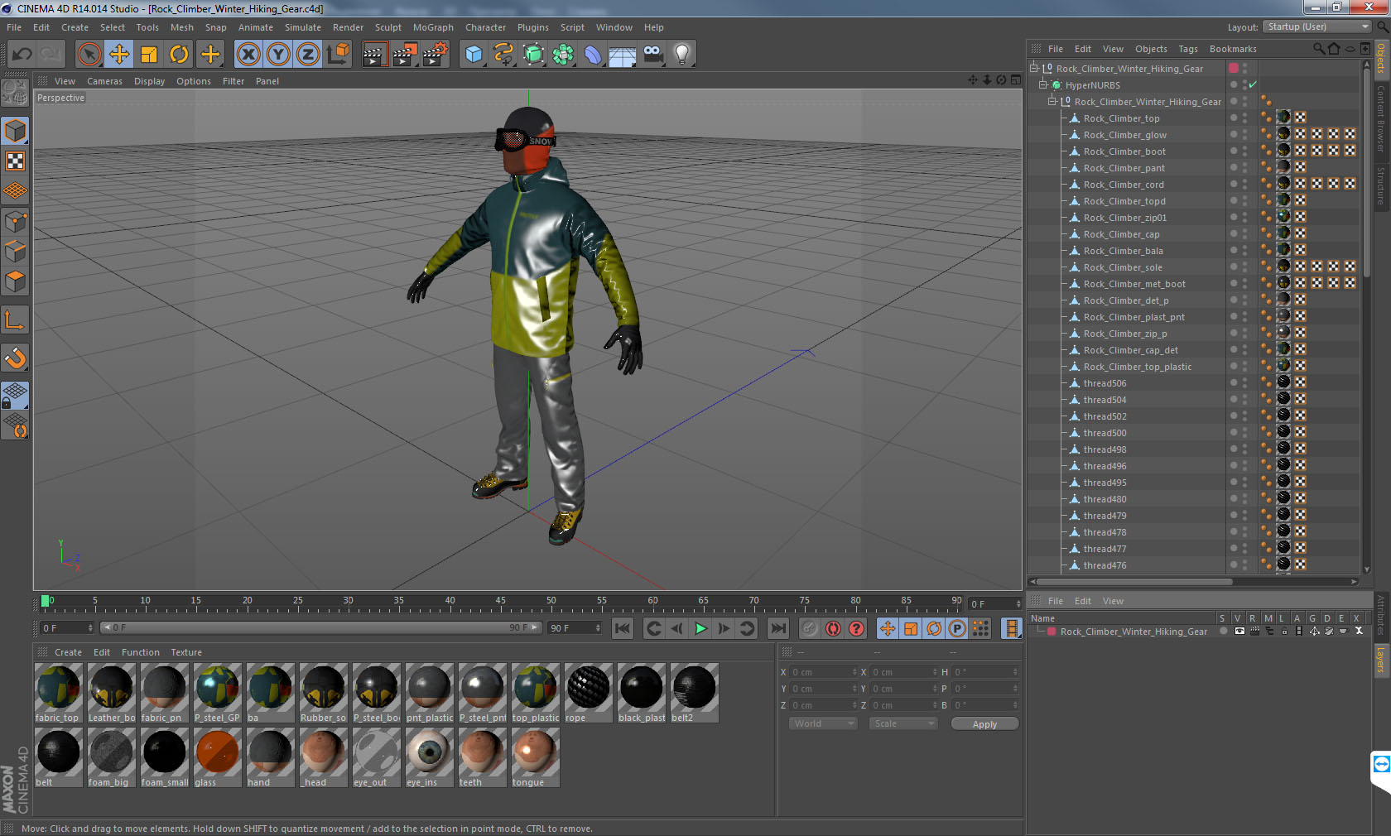Viewport: 1391px width, 836px height.
Task: Go to start of animation
Action: pyautogui.click(x=623, y=628)
